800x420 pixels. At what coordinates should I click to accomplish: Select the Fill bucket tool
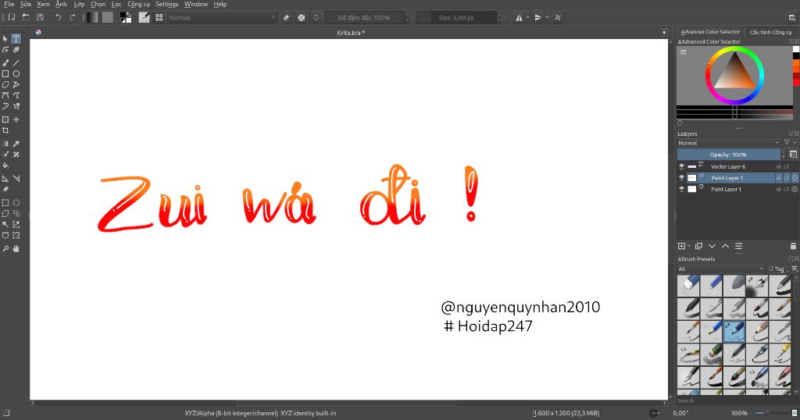pos(5,166)
